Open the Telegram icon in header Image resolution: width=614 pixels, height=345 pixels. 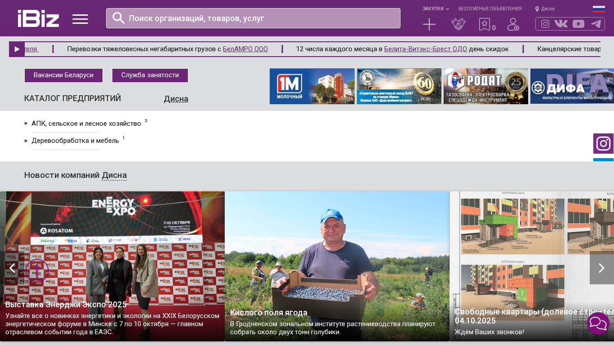click(x=596, y=24)
